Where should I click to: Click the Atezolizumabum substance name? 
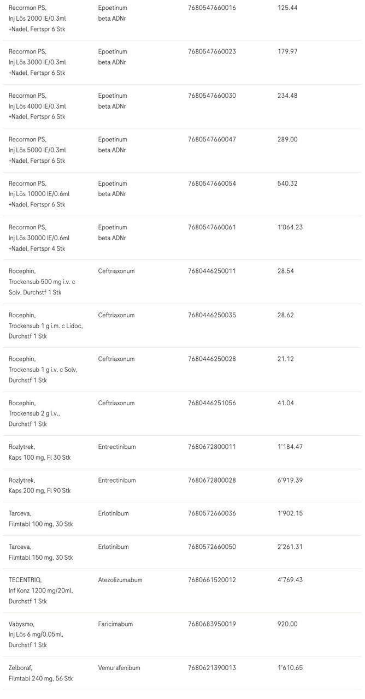pyautogui.click(x=120, y=580)
